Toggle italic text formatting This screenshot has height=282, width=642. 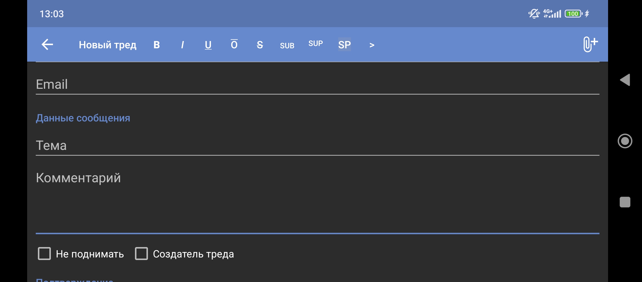click(182, 45)
